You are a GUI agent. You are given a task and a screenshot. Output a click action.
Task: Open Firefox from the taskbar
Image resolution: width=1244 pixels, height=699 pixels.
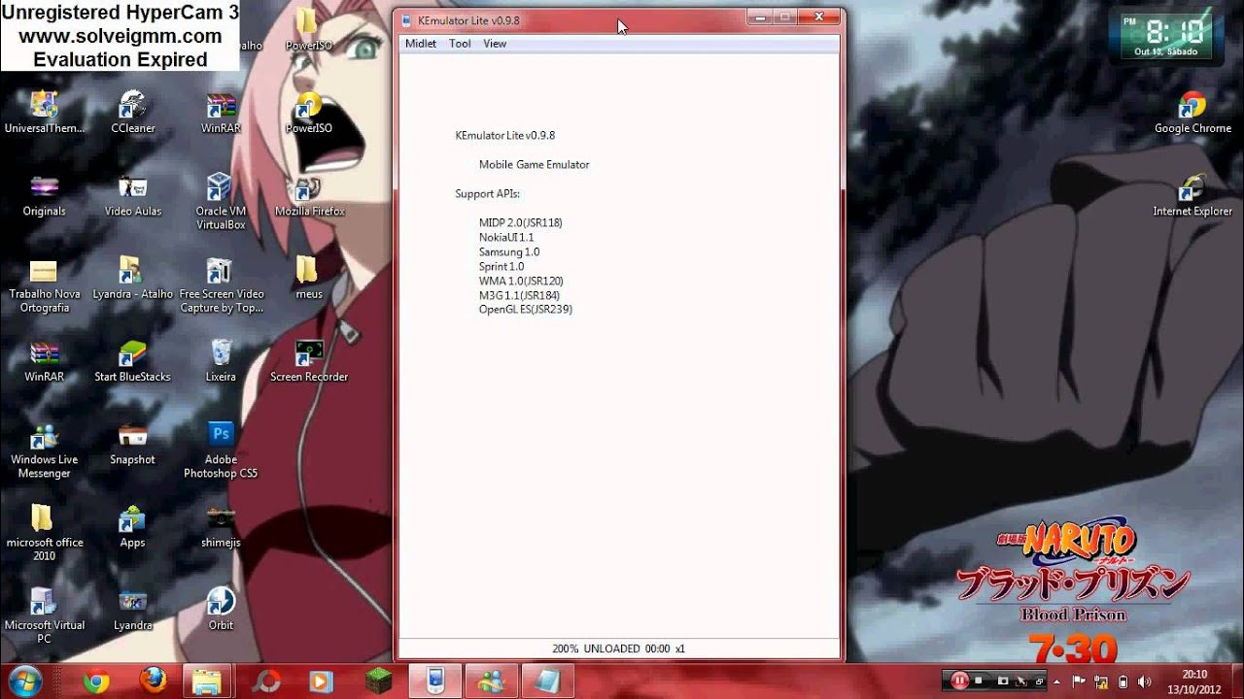152,681
